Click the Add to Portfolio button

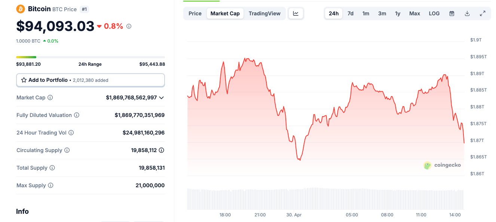pyautogui.click(x=90, y=80)
